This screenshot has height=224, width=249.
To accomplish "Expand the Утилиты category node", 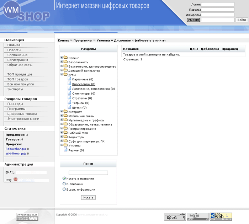I will [62, 145].
